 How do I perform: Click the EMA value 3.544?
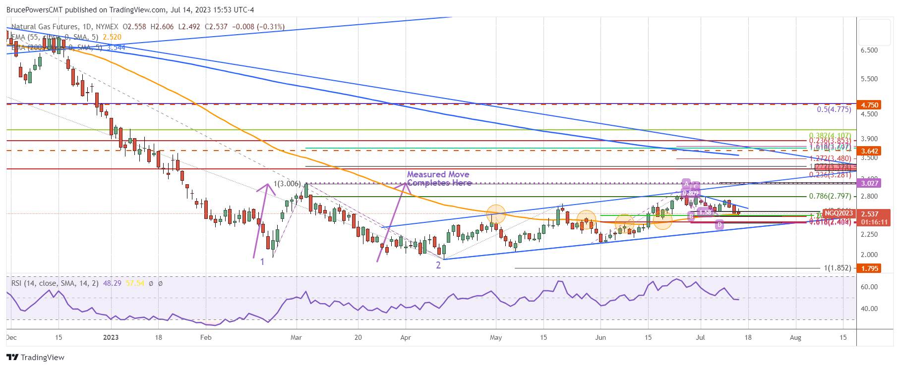point(116,48)
